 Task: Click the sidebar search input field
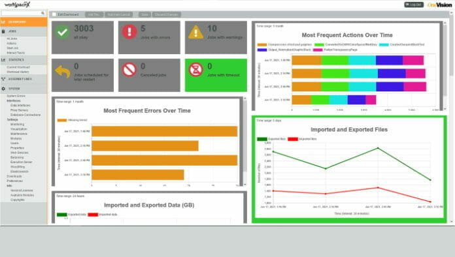[21, 13]
